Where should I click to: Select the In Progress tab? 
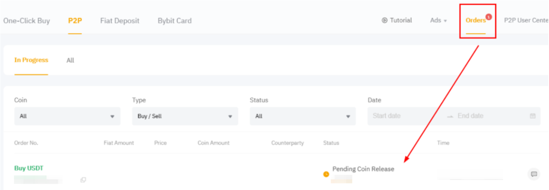tap(31, 60)
